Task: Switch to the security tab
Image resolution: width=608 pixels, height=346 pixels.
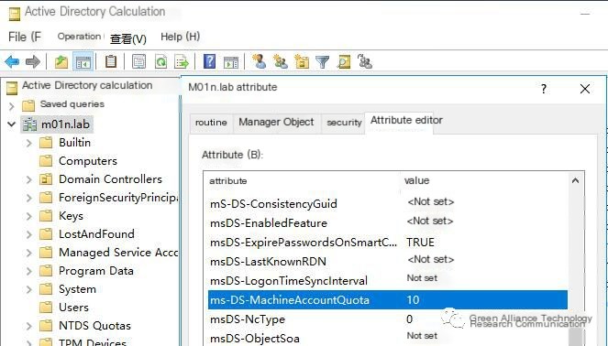Action: tap(344, 123)
